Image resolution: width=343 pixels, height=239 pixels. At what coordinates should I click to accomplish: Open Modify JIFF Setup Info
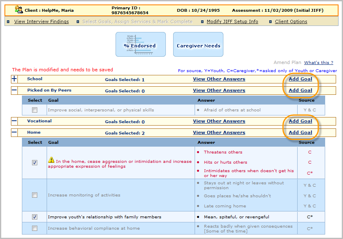click(x=232, y=21)
